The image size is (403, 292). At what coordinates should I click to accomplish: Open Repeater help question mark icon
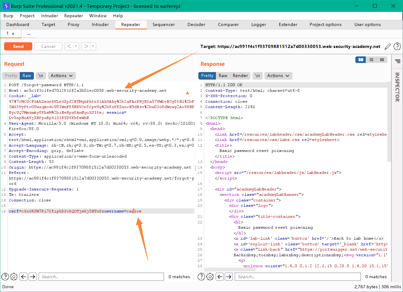point(397,46)
